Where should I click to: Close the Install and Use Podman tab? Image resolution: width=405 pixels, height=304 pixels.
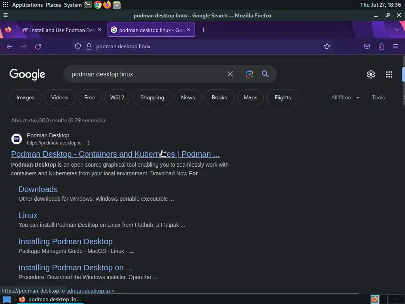coord(100,30)
